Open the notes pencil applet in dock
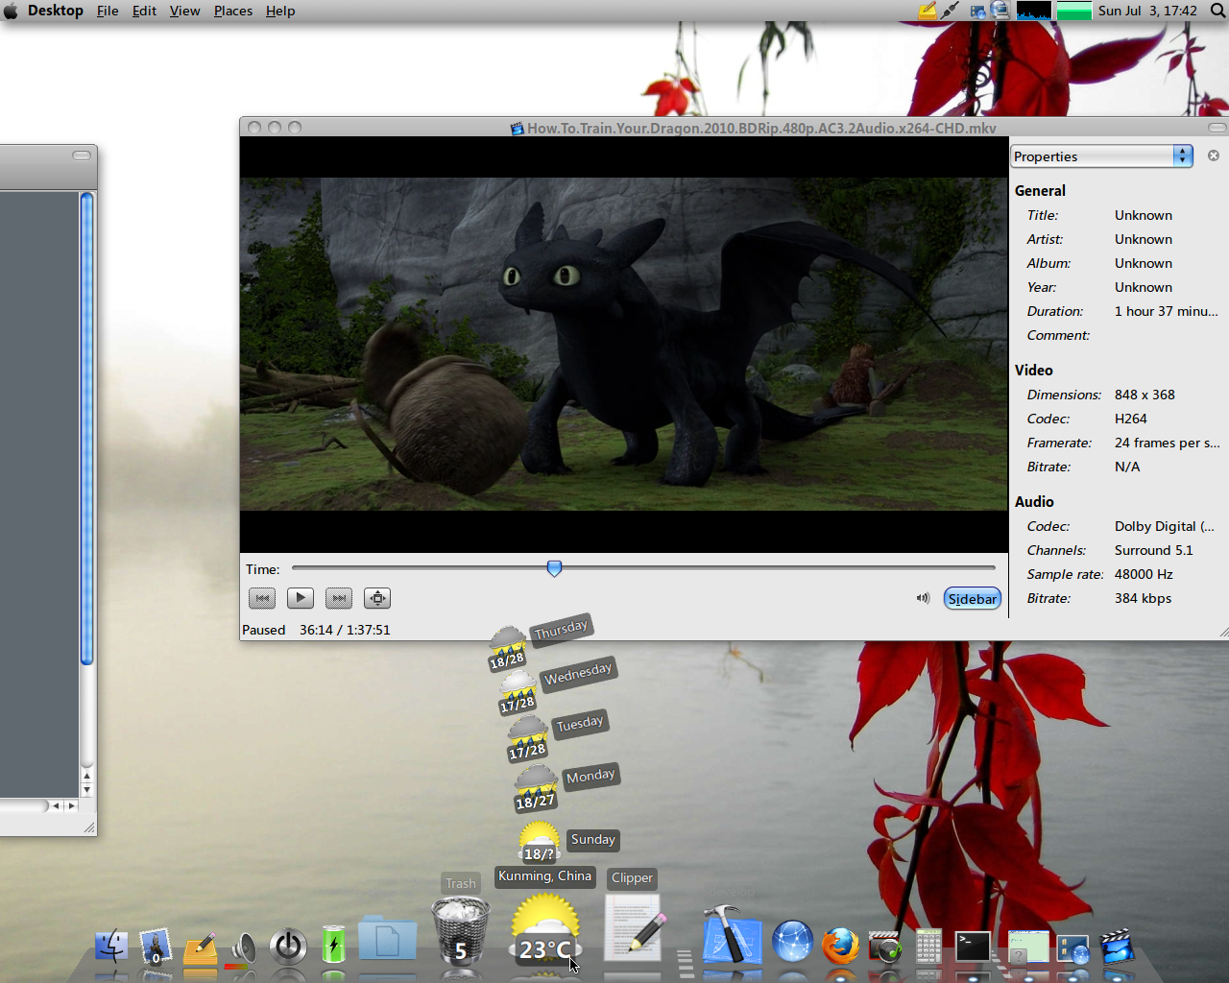Image resolution: width=1229 pixels, height=983 pixels. coord(200,948)
